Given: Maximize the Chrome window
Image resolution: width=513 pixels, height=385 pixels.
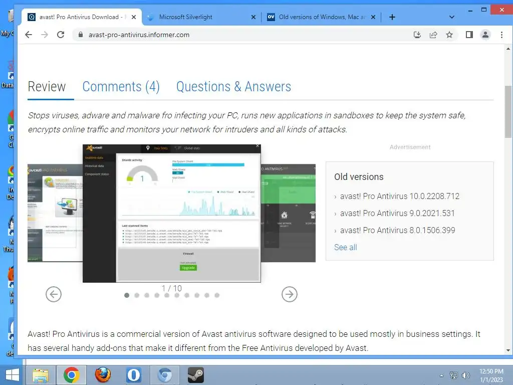Looking at the screenshot, I should tap(484, 10).
